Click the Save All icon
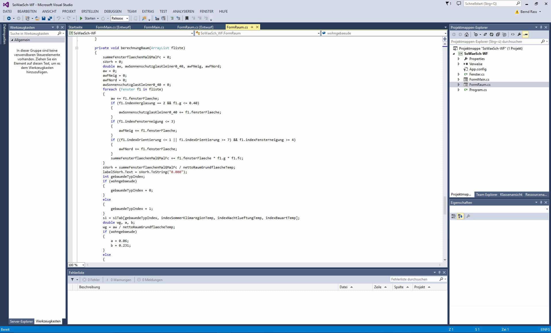 click(x=50, y=18)
